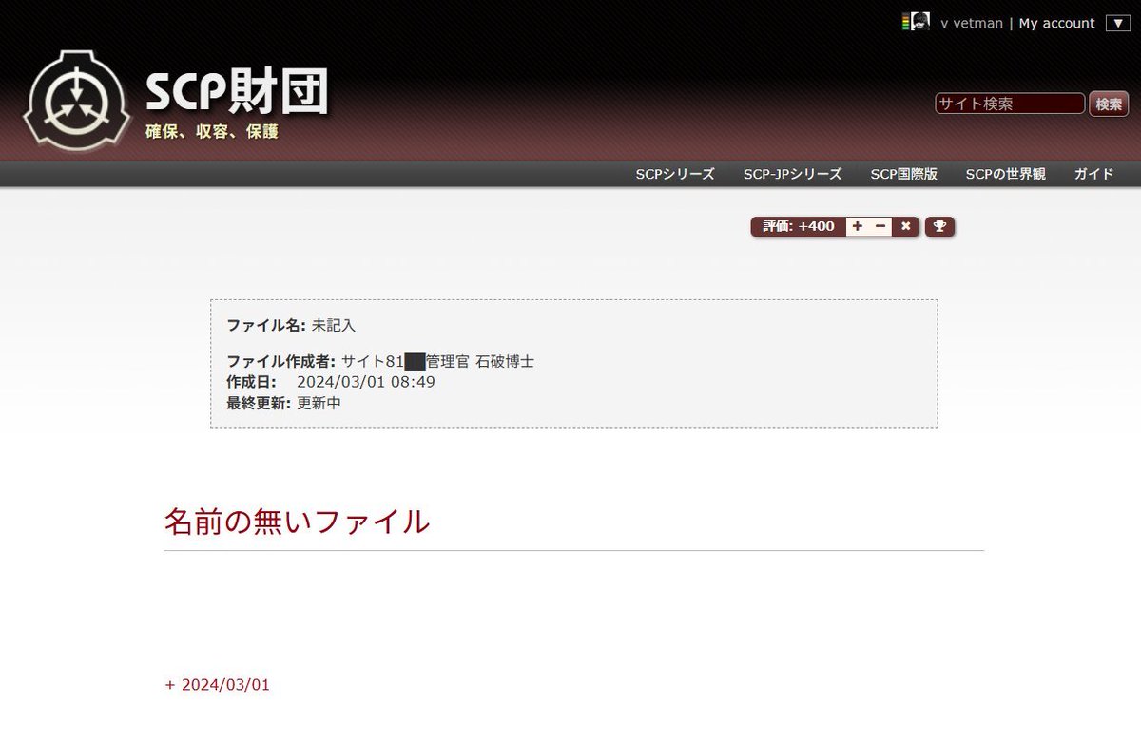The width and height of the screenshot is (1141, 740).
Task: Select the ファイル名: 未記入 line
Action: pos(291,325)
